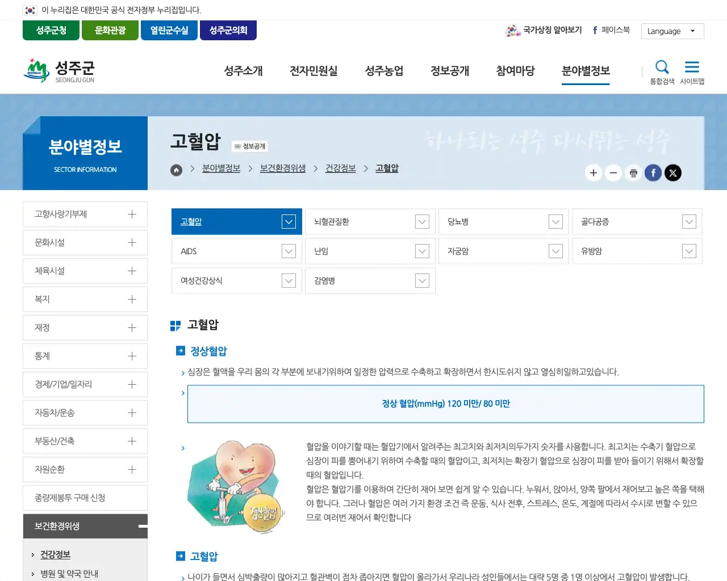
Task: Click the 정보공개 badge near title
Action: pyautogui.click(x=250, y=146)
